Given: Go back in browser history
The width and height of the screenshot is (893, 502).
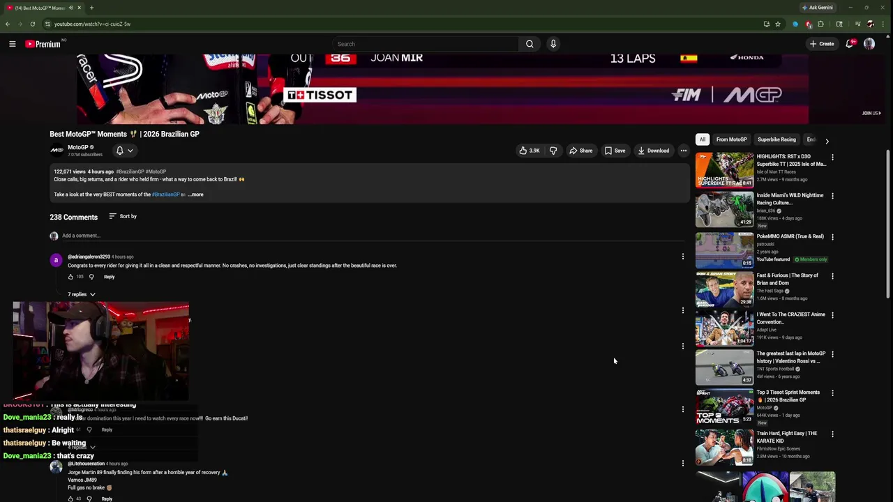Looking at the screenshot, I should click(x=8, y=24).
